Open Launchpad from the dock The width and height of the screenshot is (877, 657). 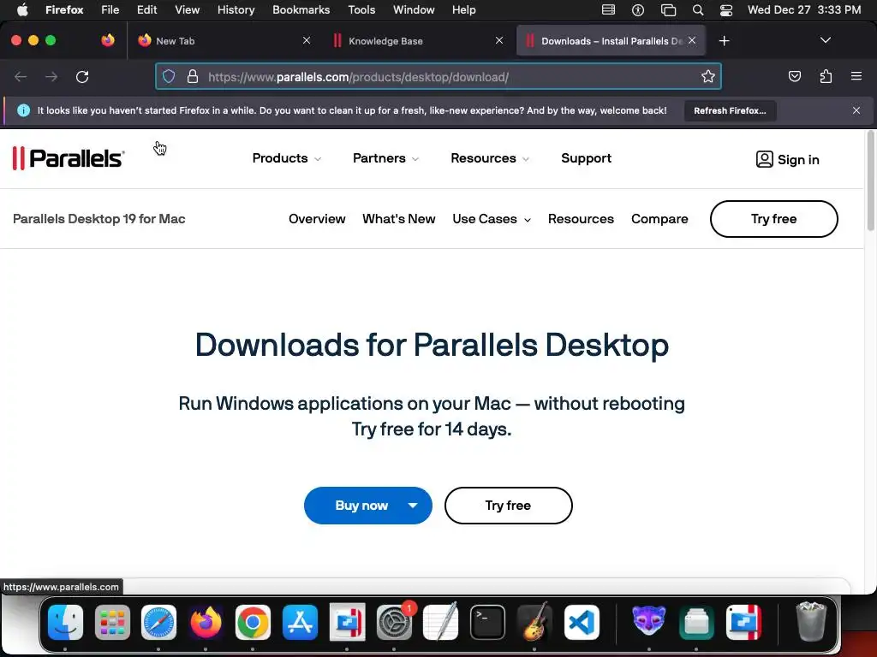(112, 623)
